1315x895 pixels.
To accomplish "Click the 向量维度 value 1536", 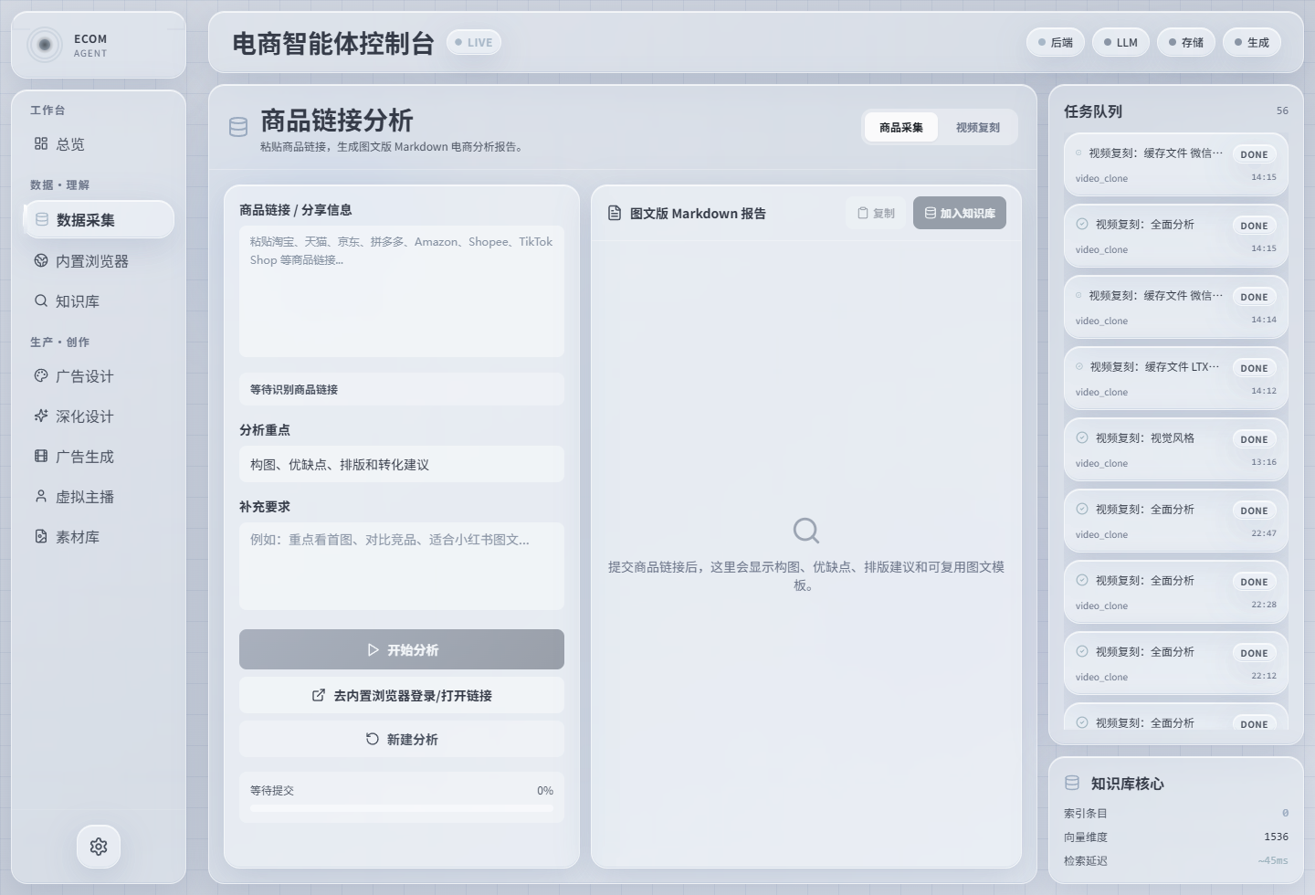I will [x=1276, y=837].
